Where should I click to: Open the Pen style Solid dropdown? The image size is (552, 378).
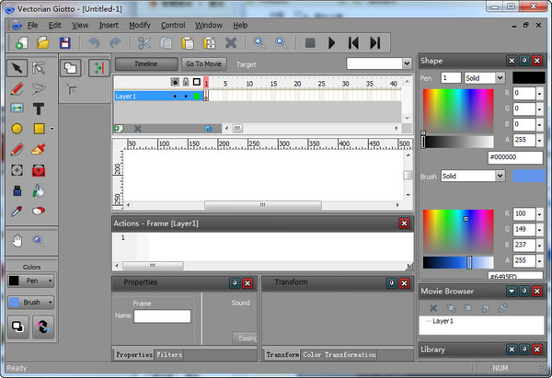(x=484, y=78)
